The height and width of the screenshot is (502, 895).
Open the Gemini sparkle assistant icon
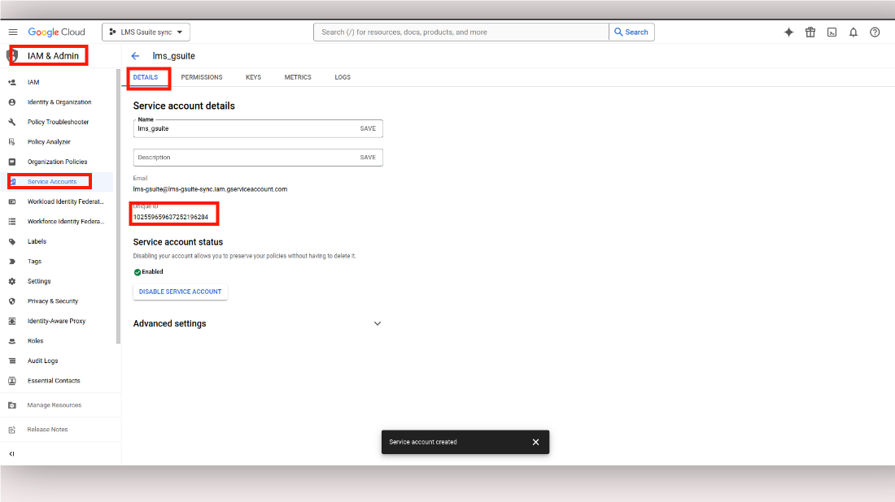point(789,32)
